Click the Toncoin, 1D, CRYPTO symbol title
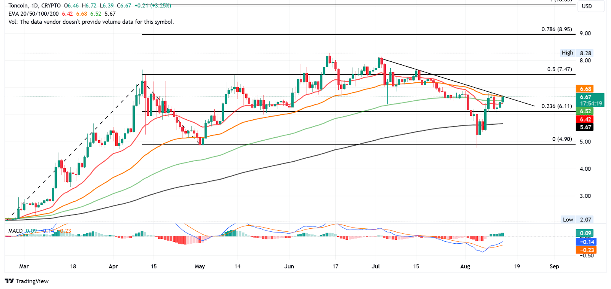The image size is (611, 289). [34, 6]
